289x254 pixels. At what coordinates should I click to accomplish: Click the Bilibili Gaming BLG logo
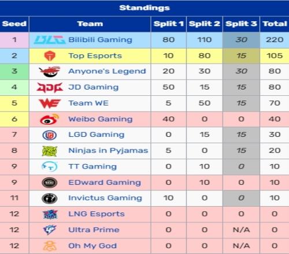point(50,40)
